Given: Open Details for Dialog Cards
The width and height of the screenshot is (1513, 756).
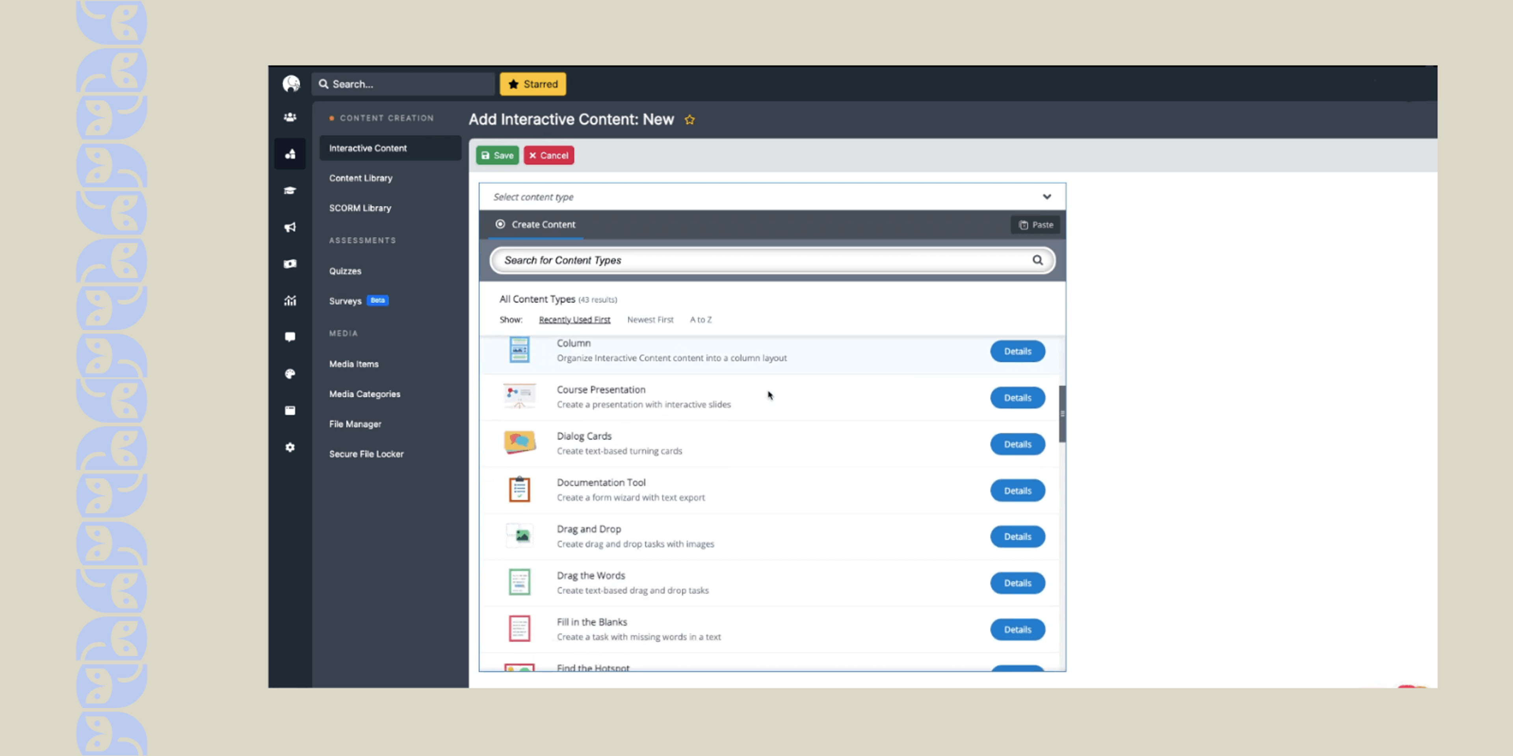Looking at the screenshot, I should click(x=1017, y=444).
